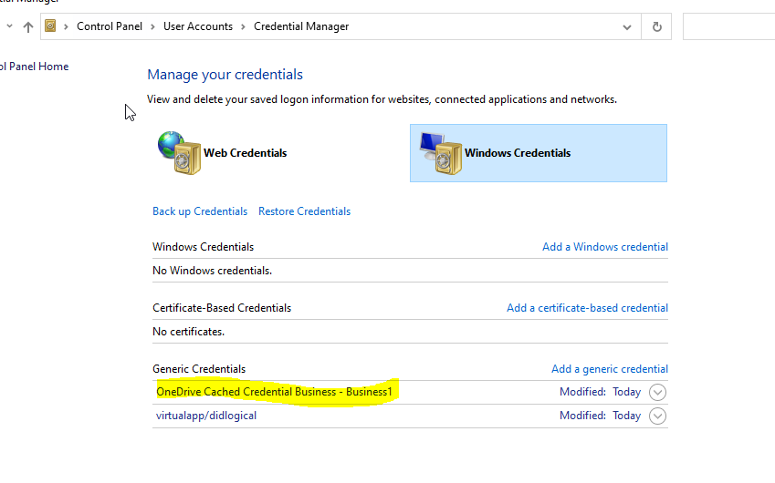The width and height of the screenshot is (775, 483).
Task: Click the Control Panel search box
Action: coord(728,26)
